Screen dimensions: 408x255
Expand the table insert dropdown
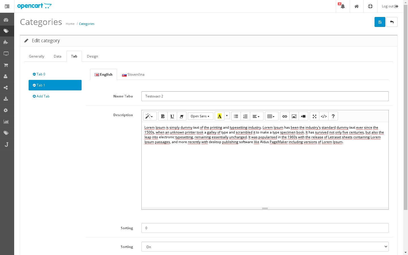point(271,116)
